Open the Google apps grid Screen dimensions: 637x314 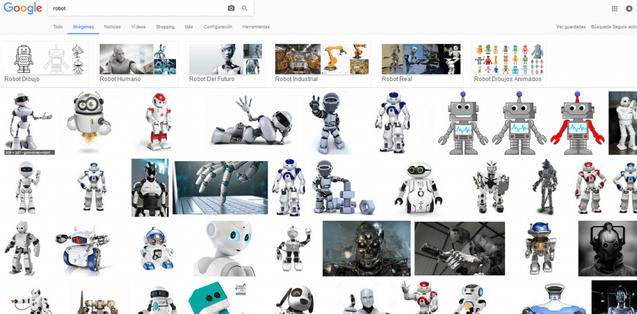click(x=615, y=9)
